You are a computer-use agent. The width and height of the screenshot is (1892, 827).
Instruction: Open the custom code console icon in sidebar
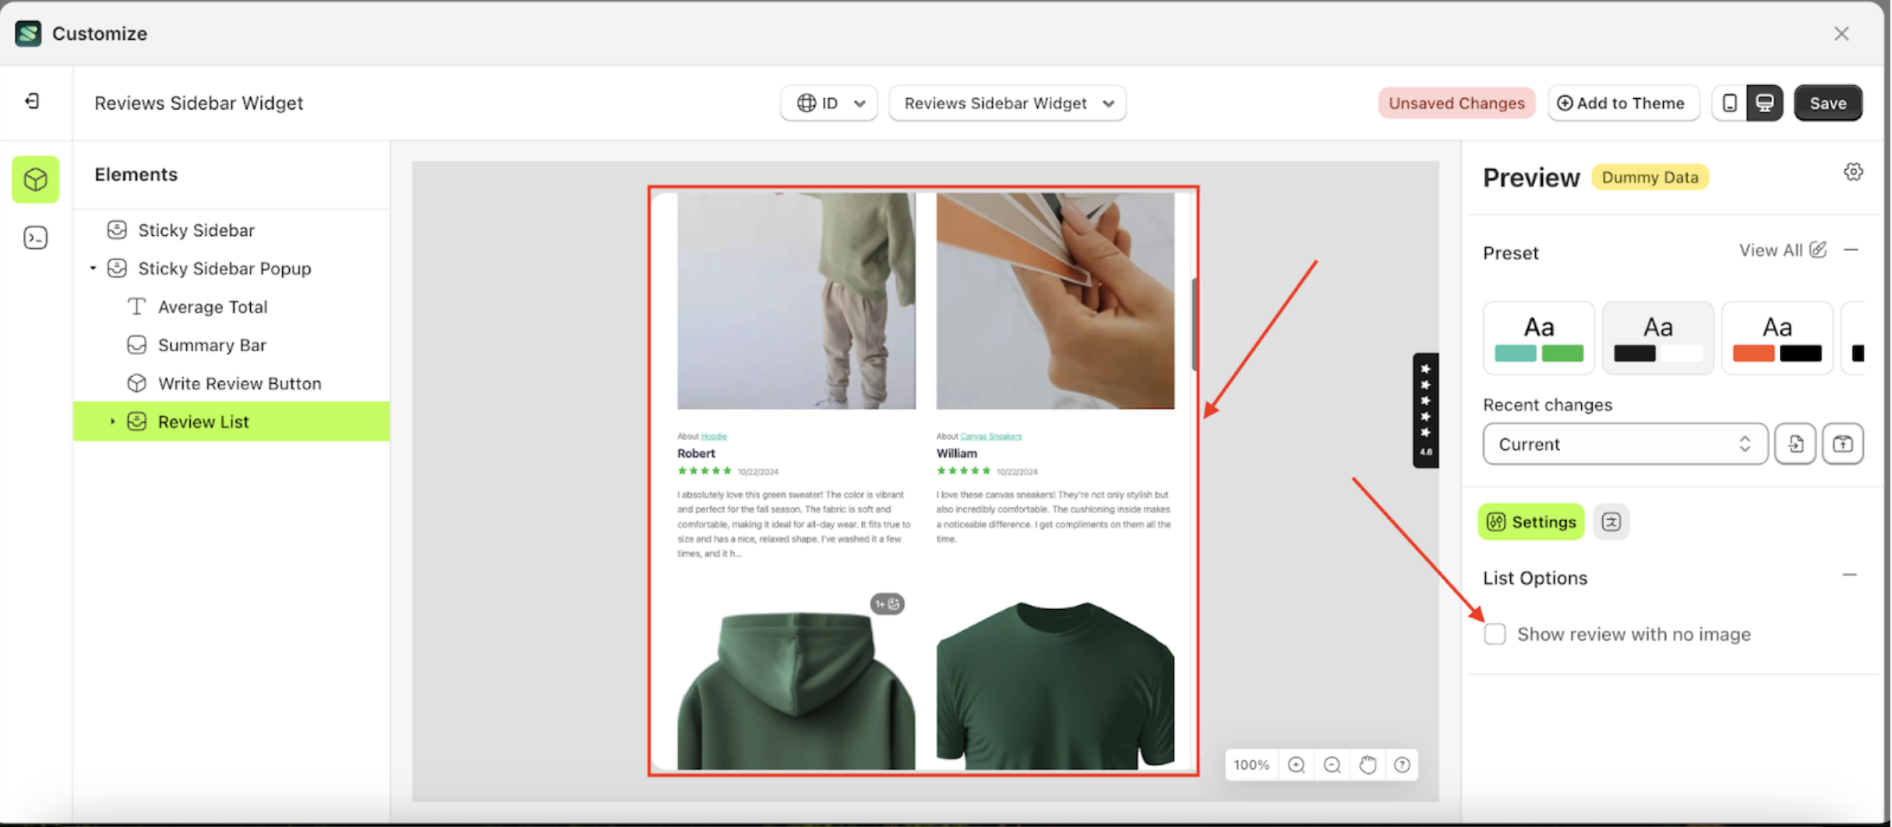point(35,238)
